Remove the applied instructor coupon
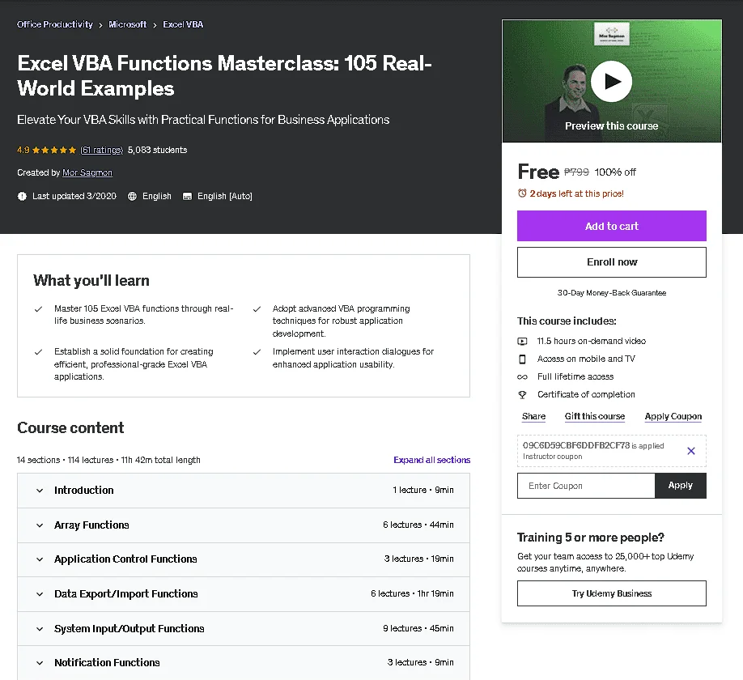This screenshot has width=743, height=680. [x=691, y=451]
